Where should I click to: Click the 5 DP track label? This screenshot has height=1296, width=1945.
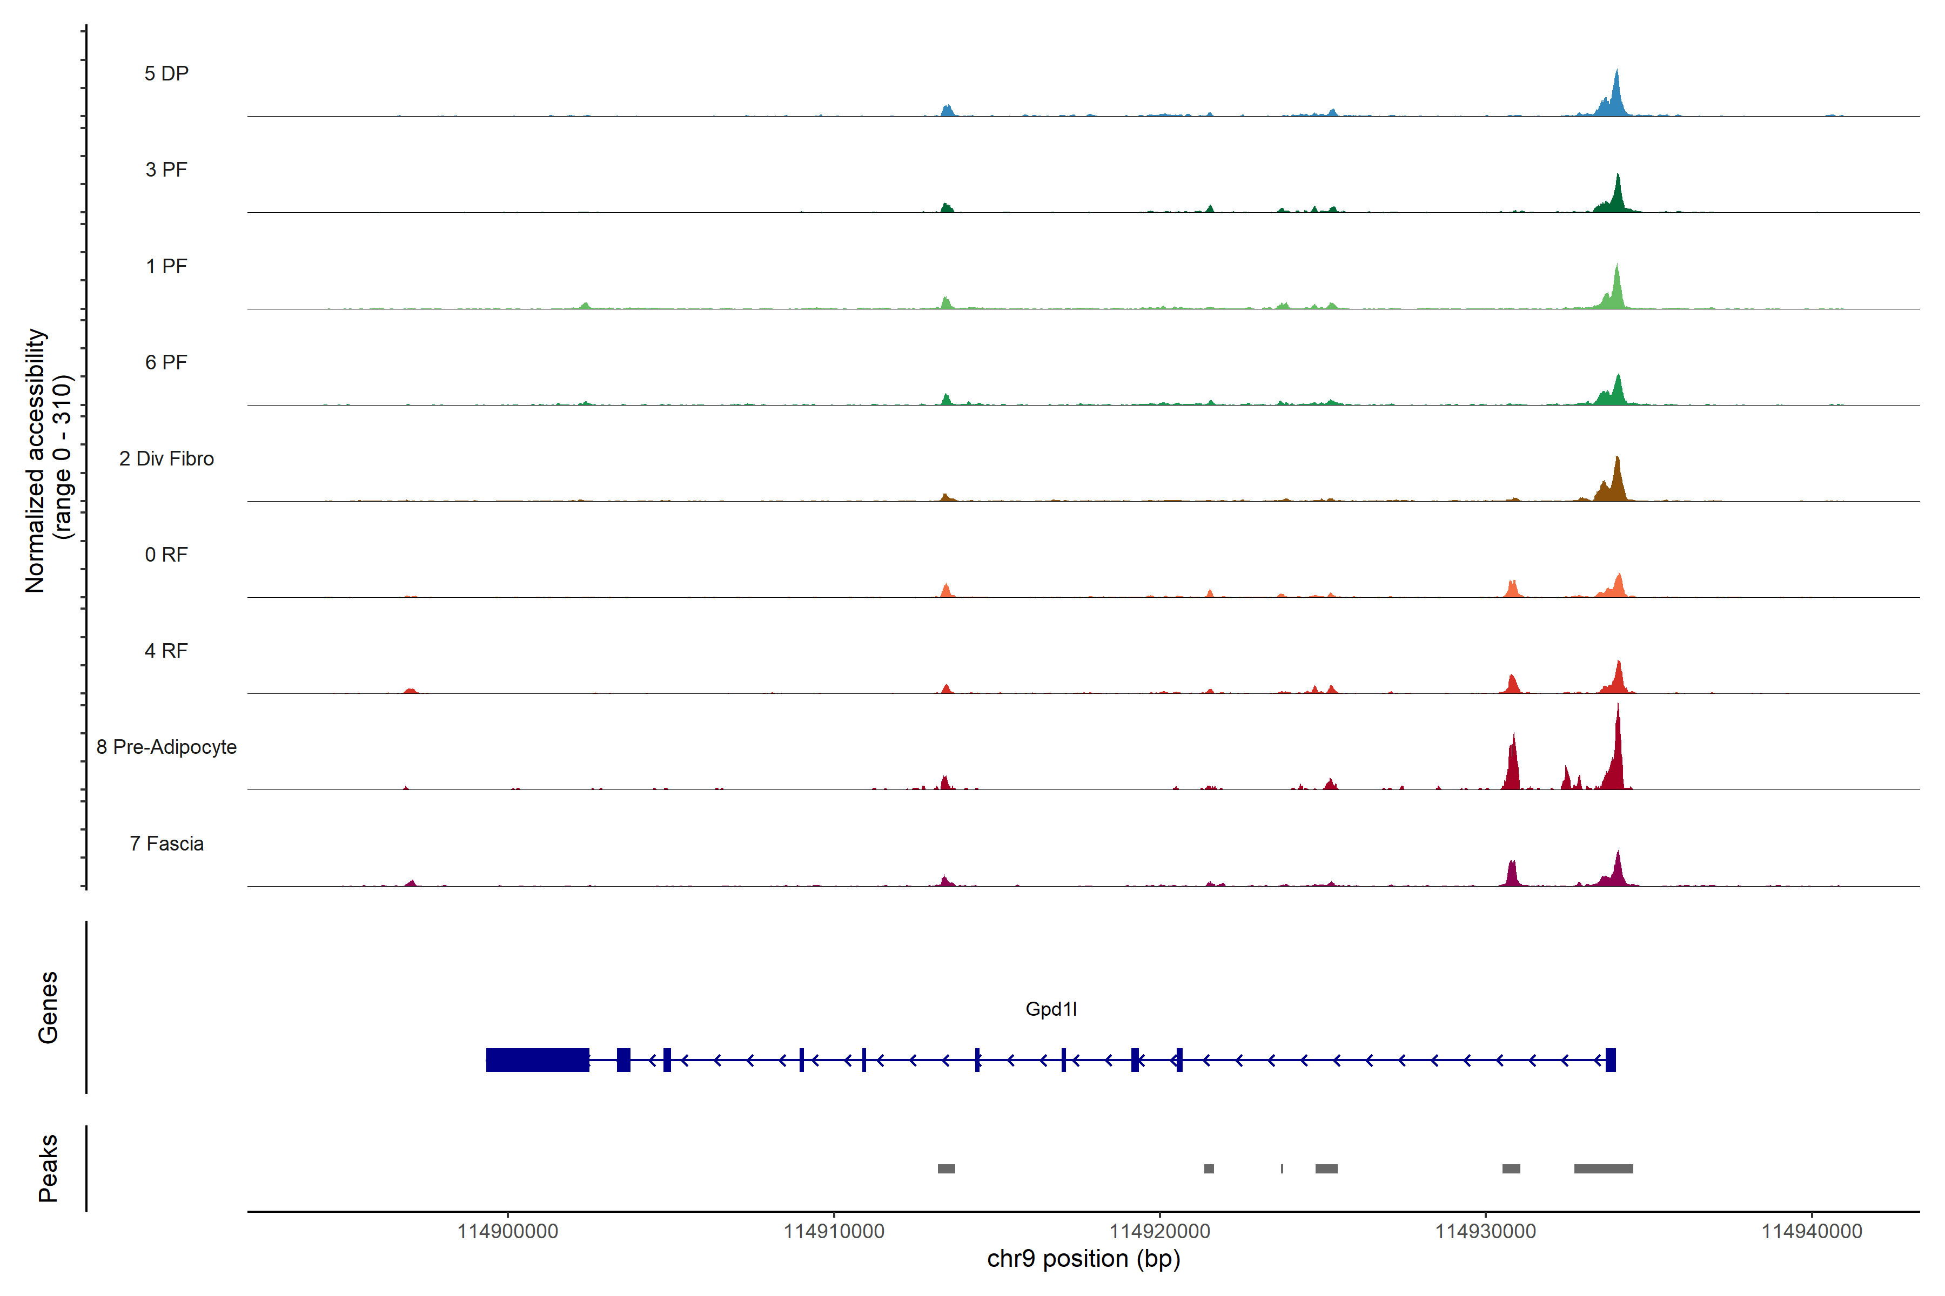[x=166, y=73]
